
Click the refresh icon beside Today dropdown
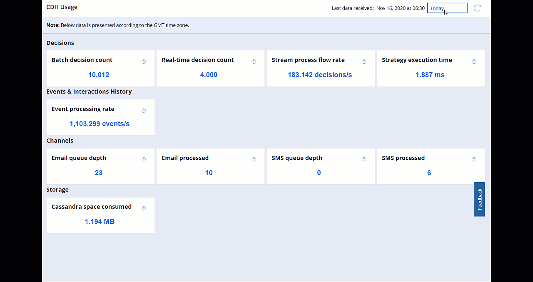477,8
